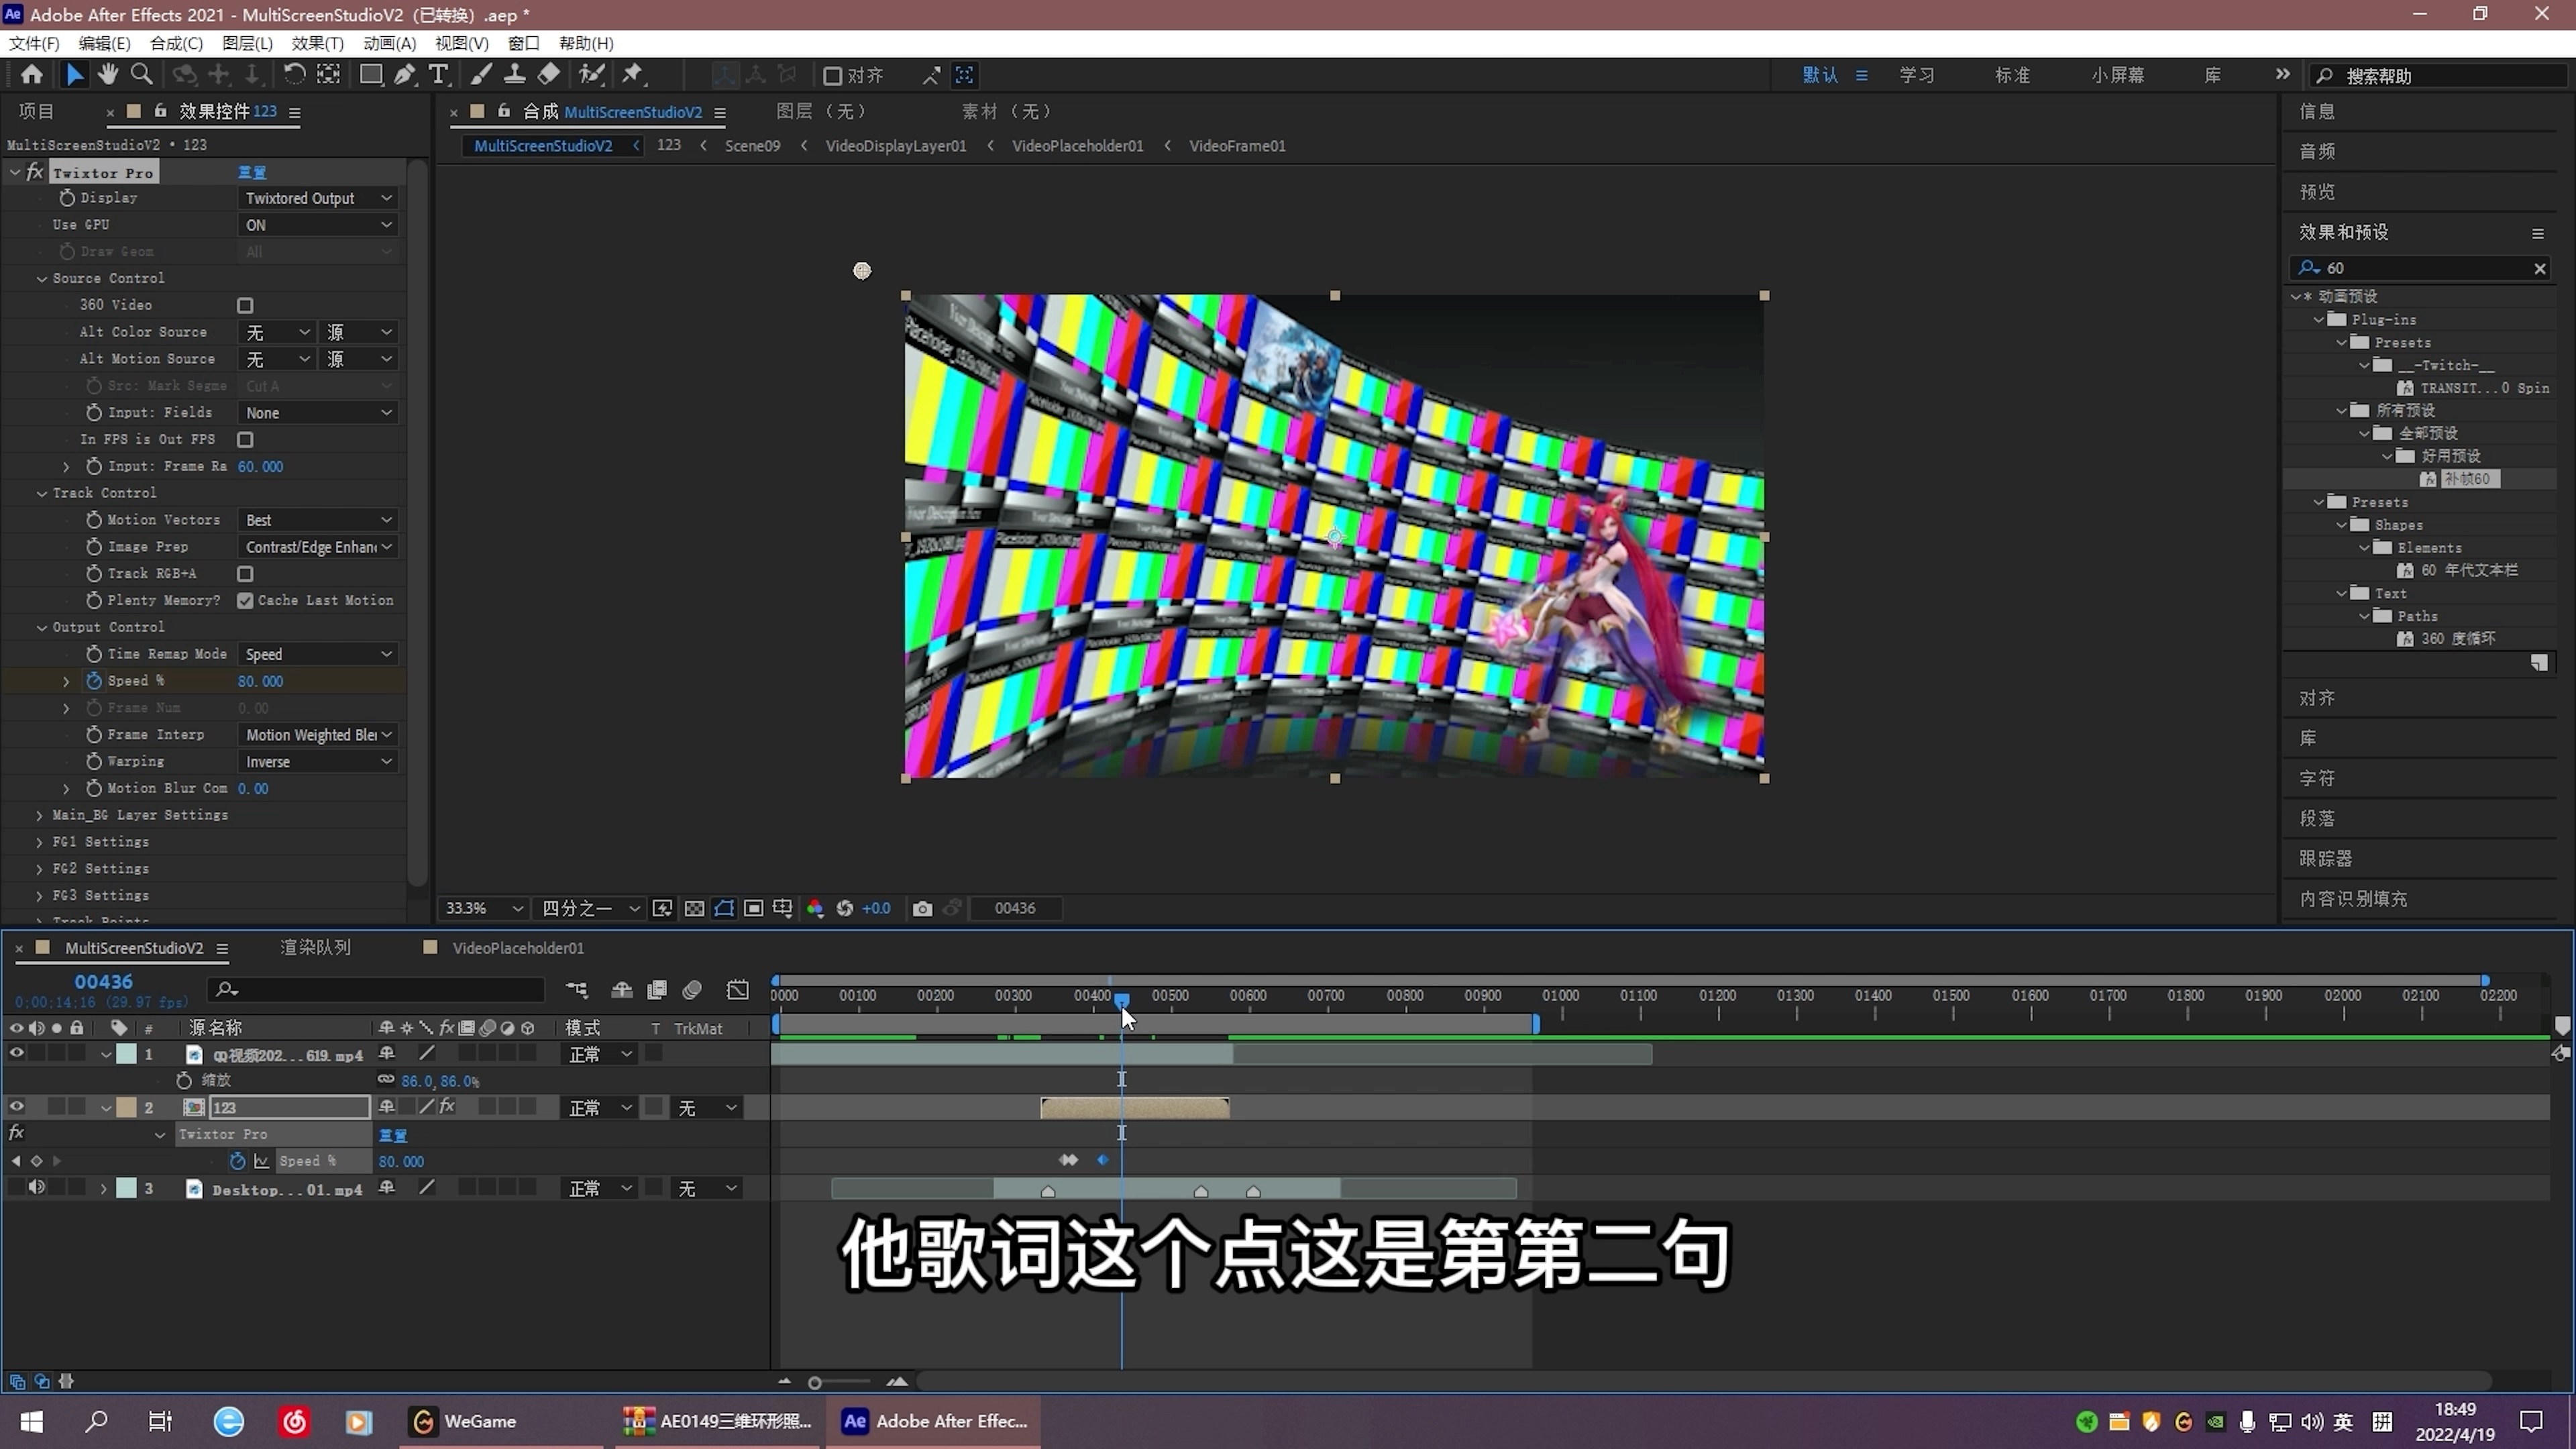2576x1449 pixels.
Task: Open Frame Interp Motion Weighted dropdown
Action: pyautogui.click(x=318, y=735)
